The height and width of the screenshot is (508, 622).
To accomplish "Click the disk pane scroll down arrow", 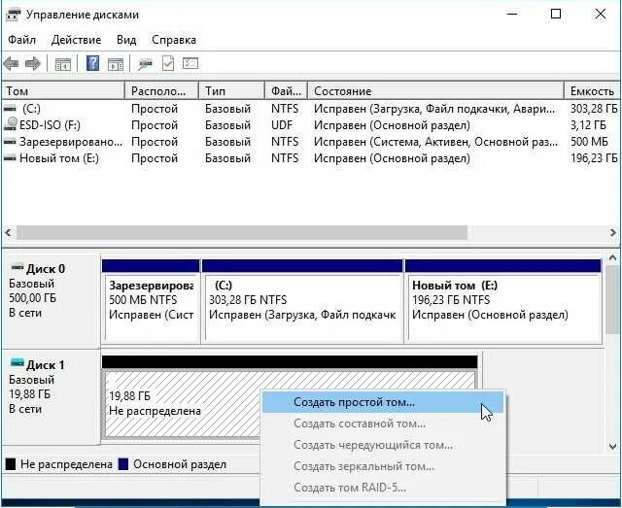I will click(x=612, y=447).
